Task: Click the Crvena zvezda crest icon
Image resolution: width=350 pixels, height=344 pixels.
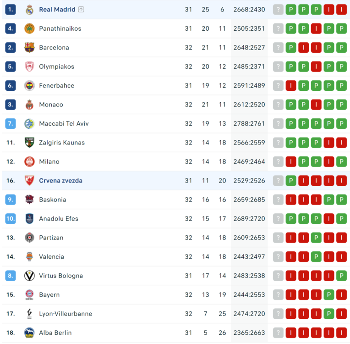Action: click(x=29, y=181)
